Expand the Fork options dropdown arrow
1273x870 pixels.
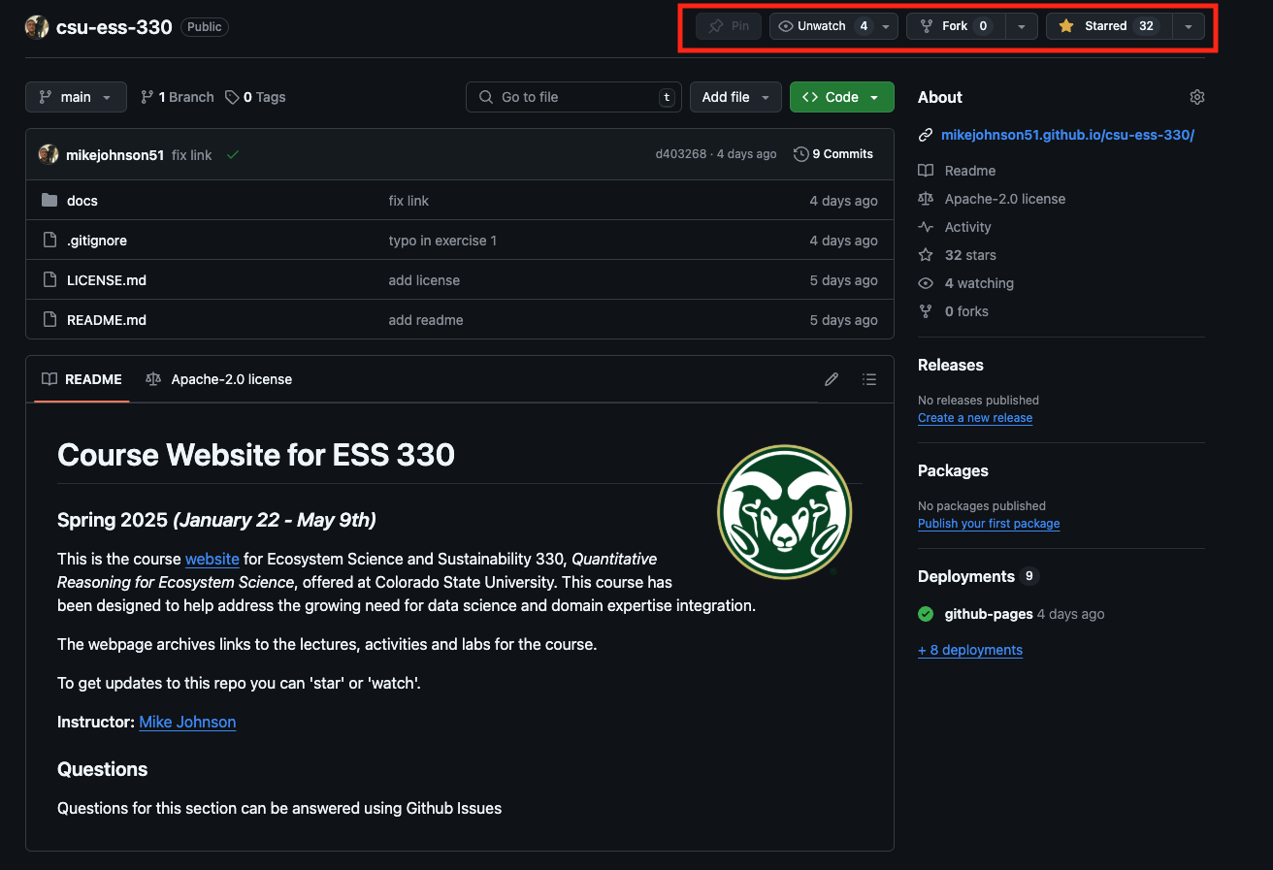tap(1021, 26)
